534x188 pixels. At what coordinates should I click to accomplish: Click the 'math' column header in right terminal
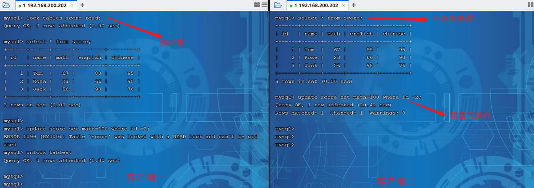[x=333, y=34]
